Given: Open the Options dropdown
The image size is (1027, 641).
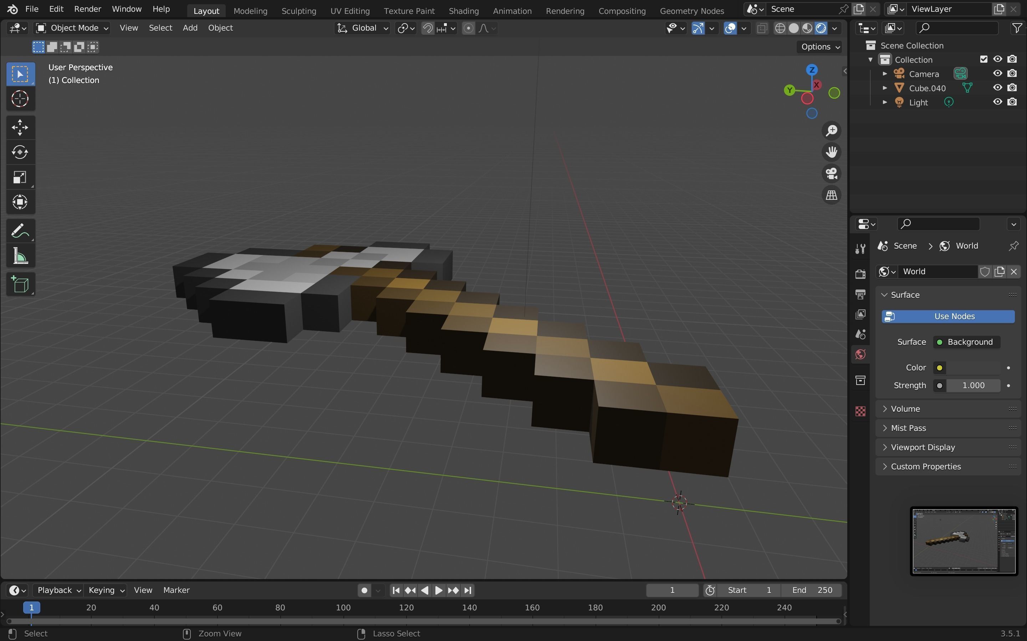Looking at the screenshot, I should click(820, 47).
